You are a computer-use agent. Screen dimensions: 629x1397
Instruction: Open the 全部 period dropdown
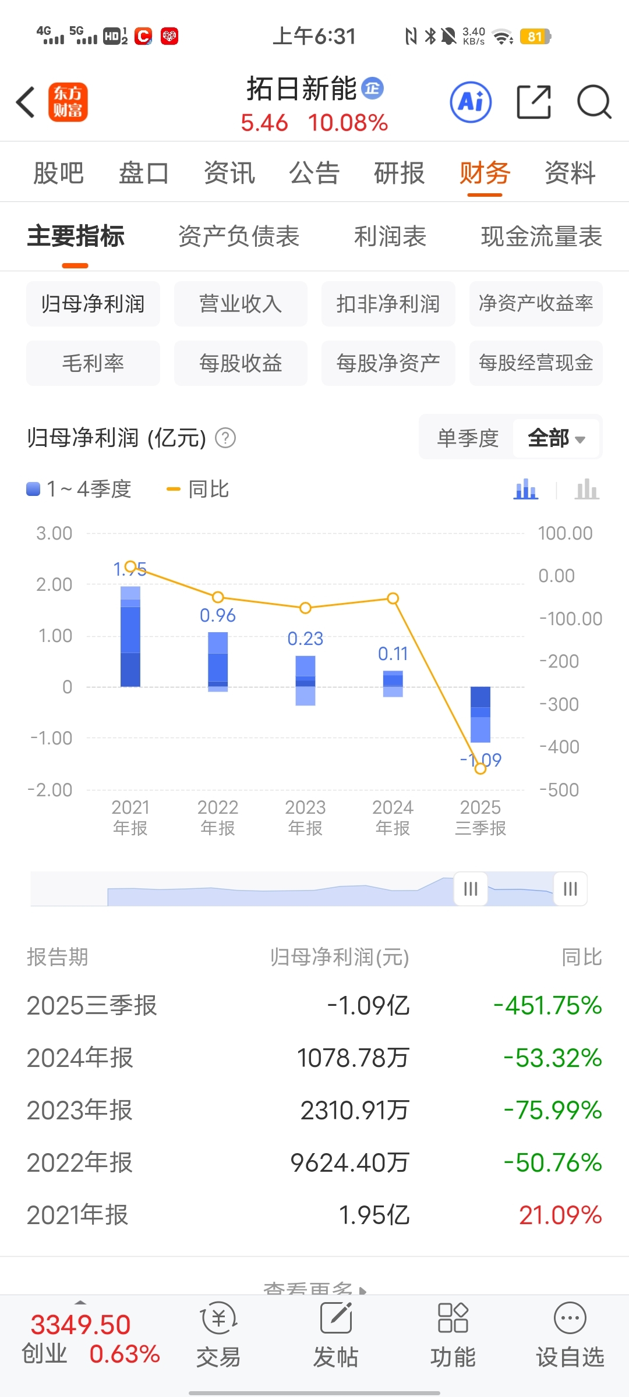tap(556, 438)
